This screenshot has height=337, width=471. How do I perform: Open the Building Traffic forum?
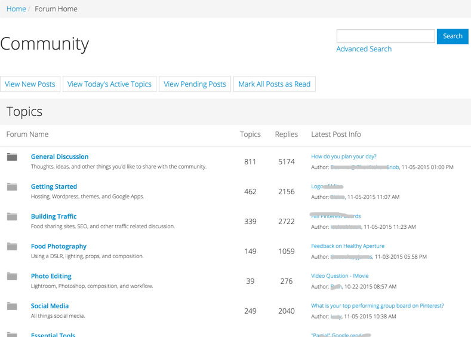pos(54,216)
